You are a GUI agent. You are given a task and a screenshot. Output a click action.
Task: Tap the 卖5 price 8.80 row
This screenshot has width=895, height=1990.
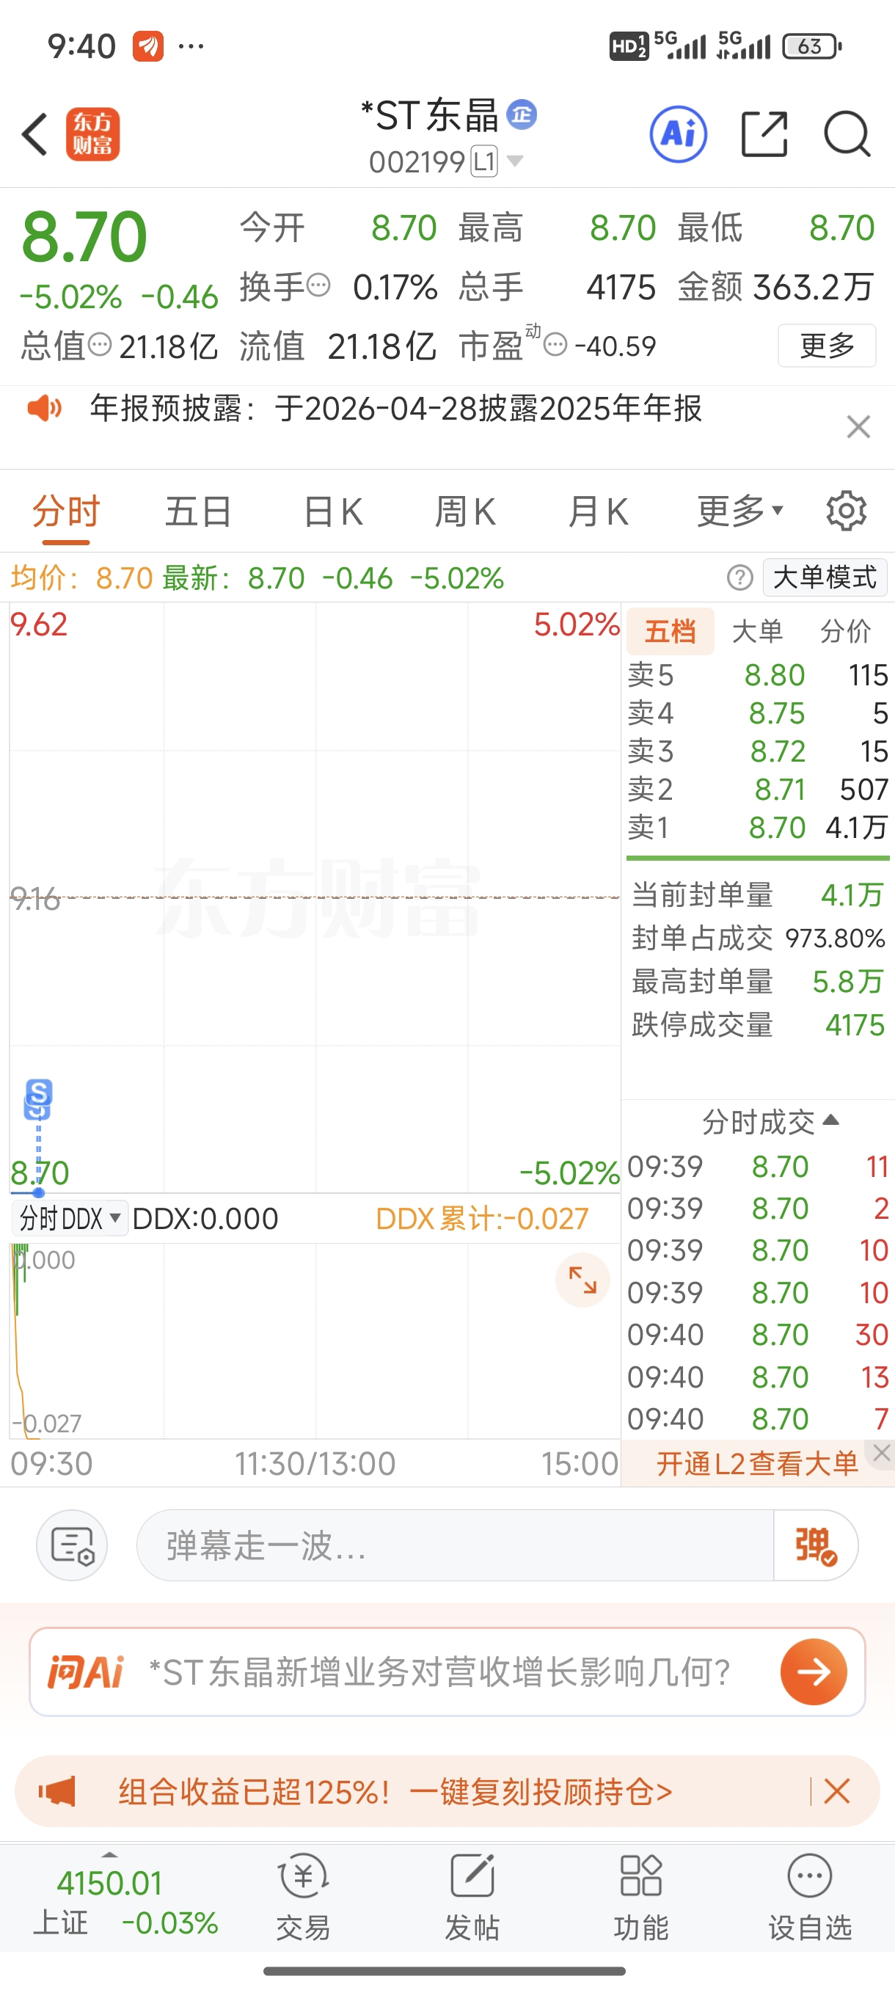(x=758, y=675)
